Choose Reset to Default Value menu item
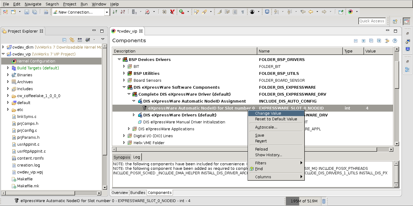This screenshot has width=413, height=206. coord(276,119)
